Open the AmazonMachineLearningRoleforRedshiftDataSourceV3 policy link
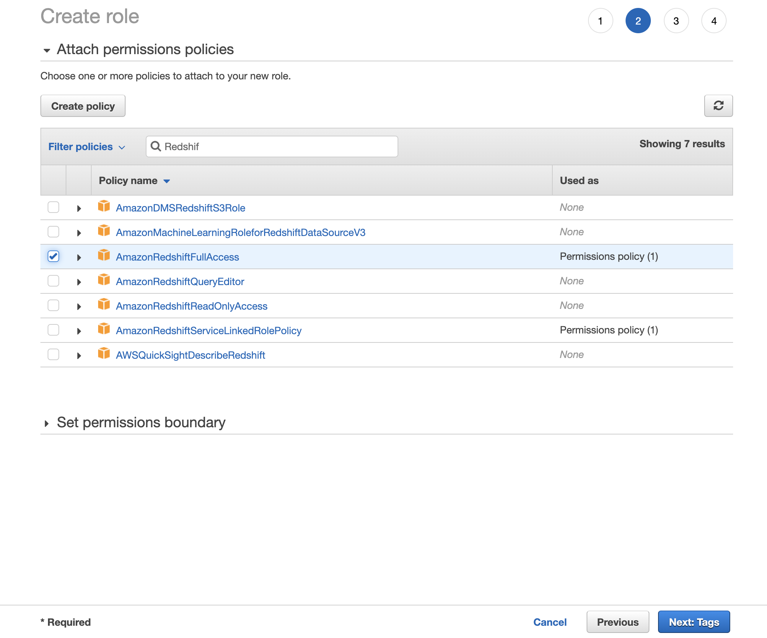This screenshot has width=767, height=638. pos(241,232)
